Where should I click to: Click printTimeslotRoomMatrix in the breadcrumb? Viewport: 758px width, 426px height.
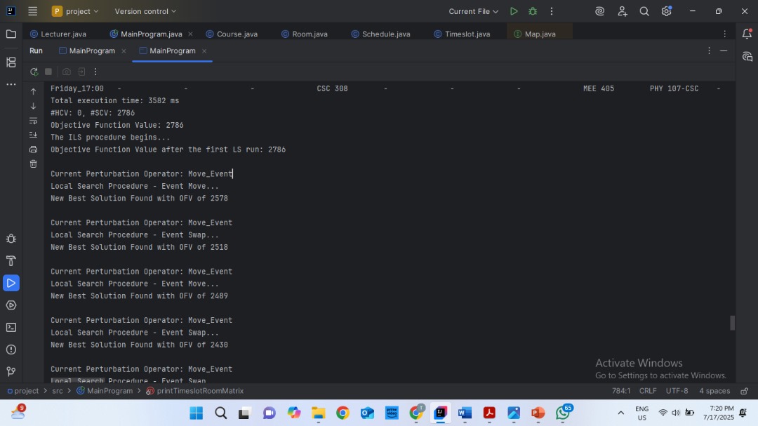click(200, 391)
